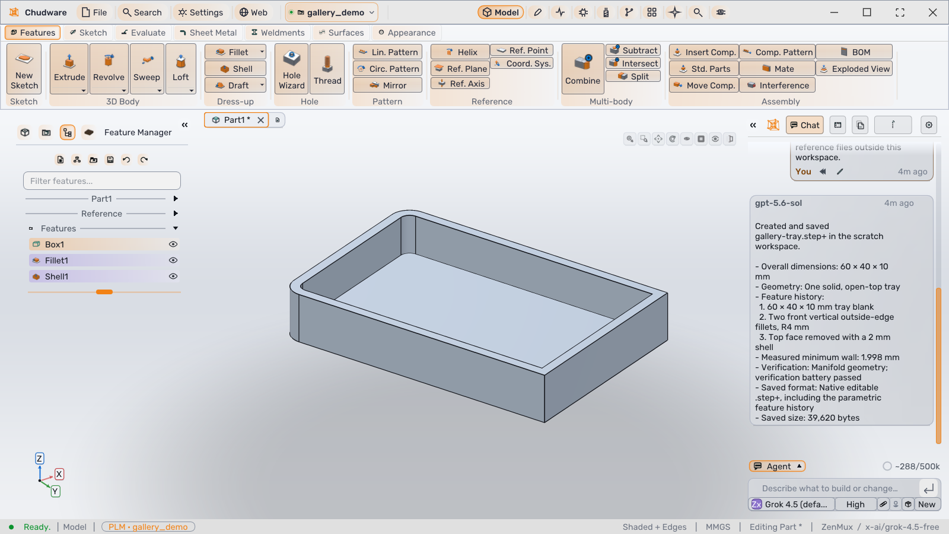Send the chat message with enter button
949x534 pixels.
click(929, 488)
